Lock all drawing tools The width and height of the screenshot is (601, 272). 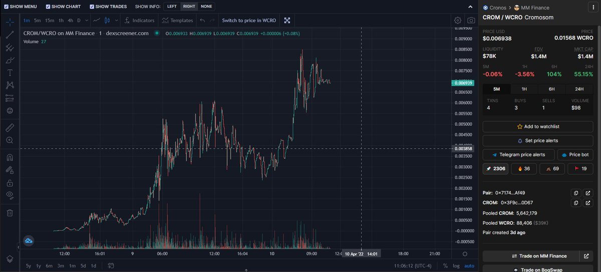(x=10, y=183)
